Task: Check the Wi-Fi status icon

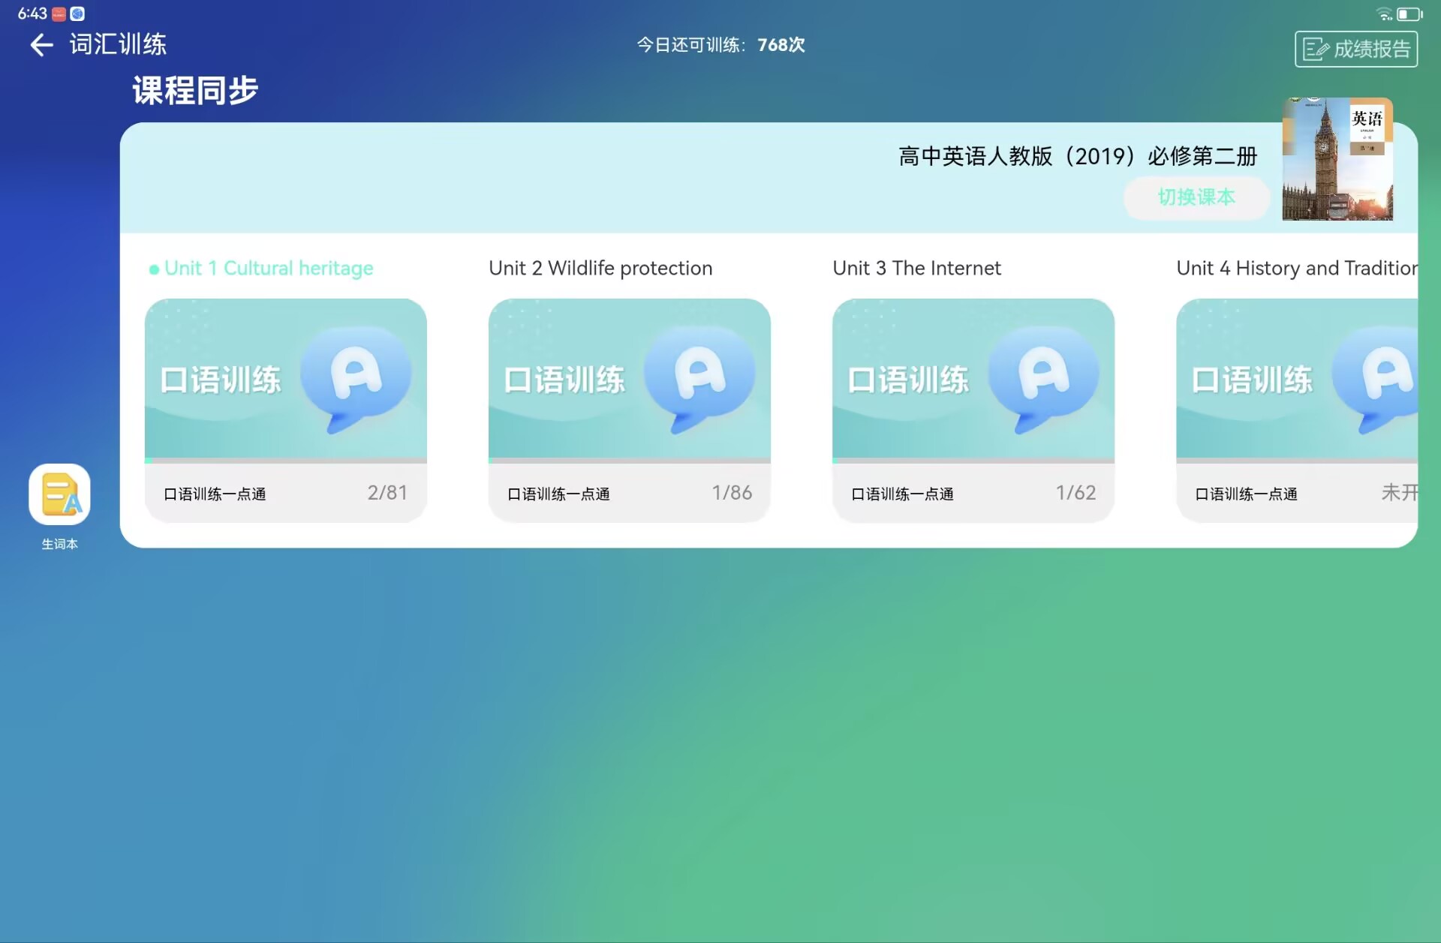Action: pyautogui.click(x=1384, y=14)
